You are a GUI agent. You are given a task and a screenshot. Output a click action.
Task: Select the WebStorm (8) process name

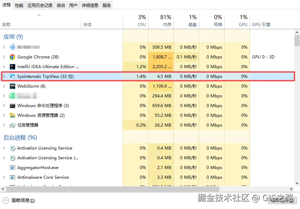pos(31,86)
